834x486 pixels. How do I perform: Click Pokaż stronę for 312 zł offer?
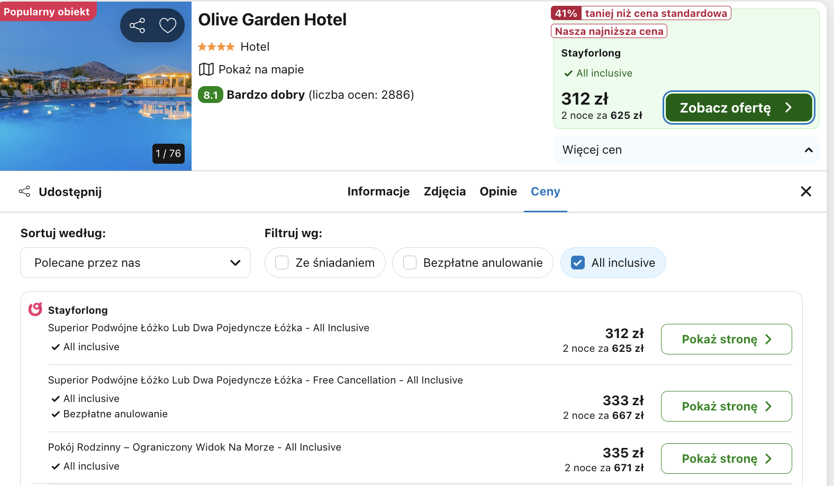[x=726, y=339]
